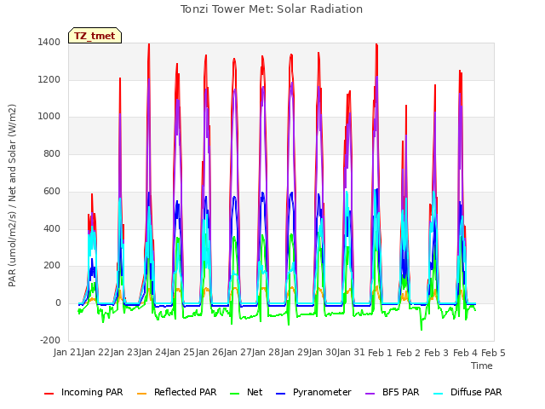The width and height of the screenshot is (545, 409).
Task: Click the Jan 21 x-axis tick label
Action: tap(67, 352)
